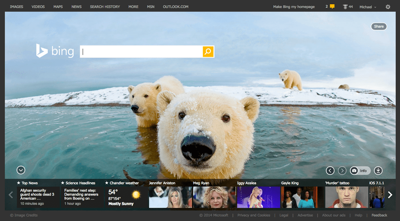Click the Bing logo

tap(55, 51)
